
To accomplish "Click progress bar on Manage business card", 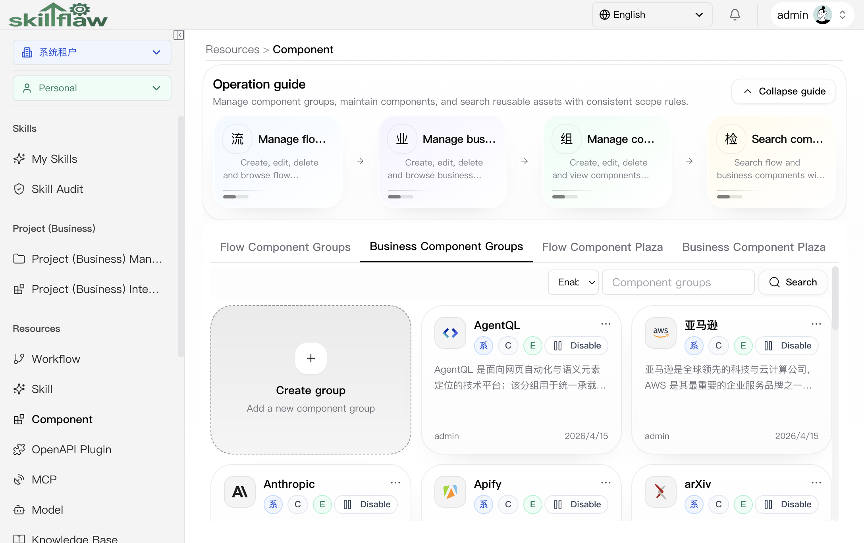I will 401,197.
